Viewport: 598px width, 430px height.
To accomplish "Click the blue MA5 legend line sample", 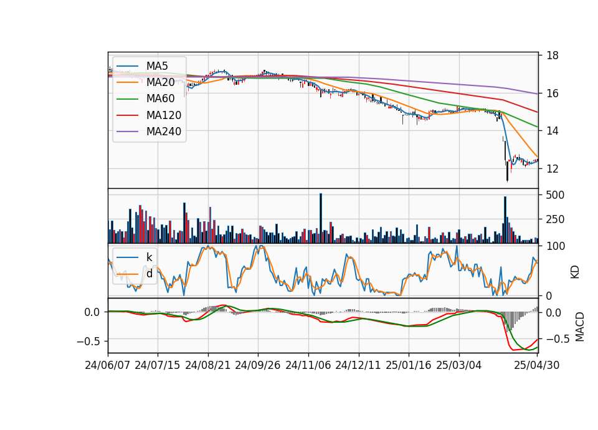I will (x=127, y=66).
